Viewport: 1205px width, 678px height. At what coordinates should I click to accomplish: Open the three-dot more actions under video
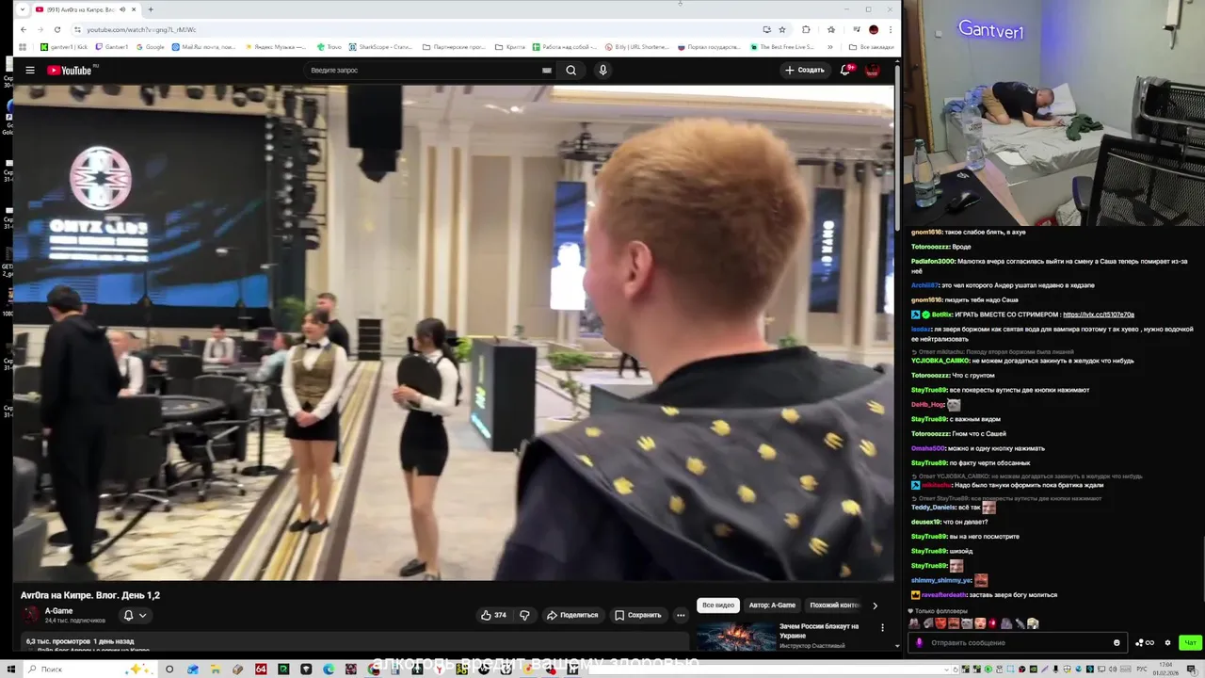681,615
